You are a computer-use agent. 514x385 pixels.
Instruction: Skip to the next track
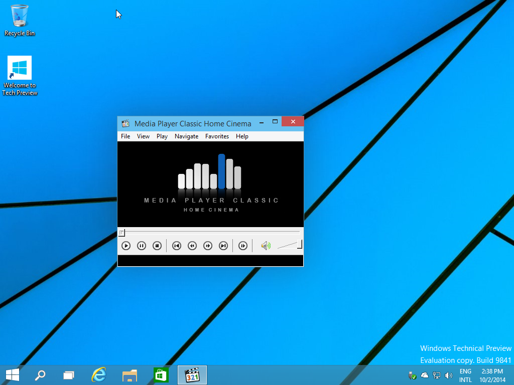click(x=223, y=246)
